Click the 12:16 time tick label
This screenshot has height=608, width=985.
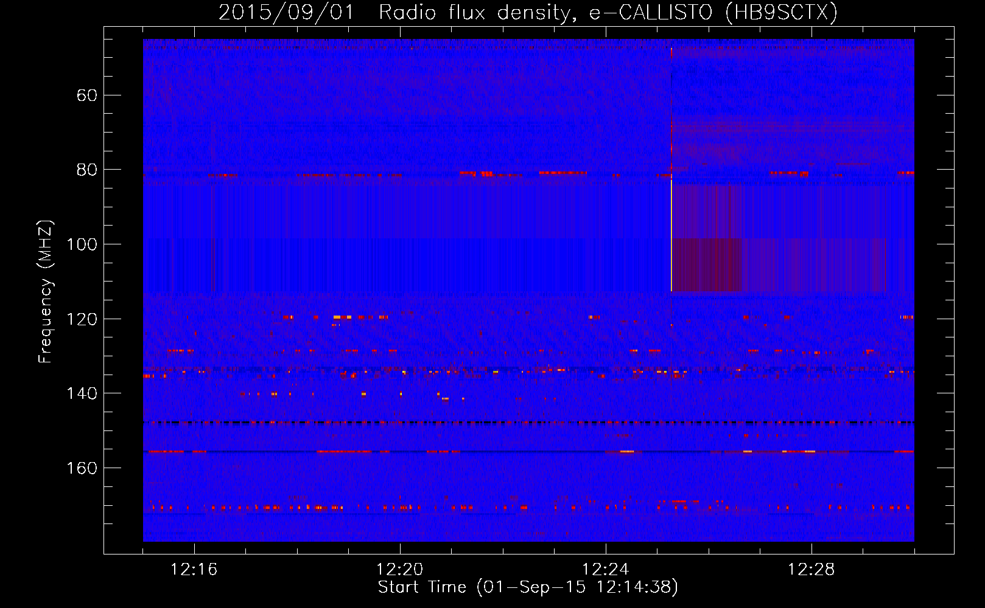tap(194, 570)
